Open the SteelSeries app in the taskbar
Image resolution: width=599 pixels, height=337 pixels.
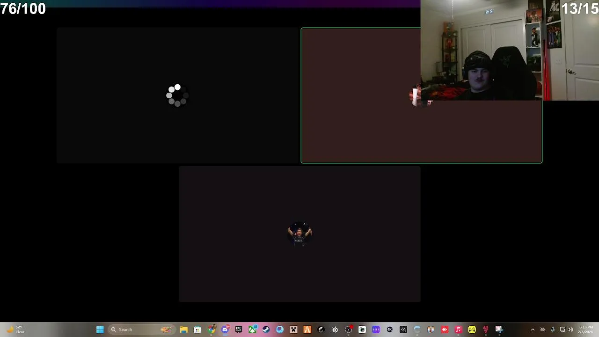[335, 330]
